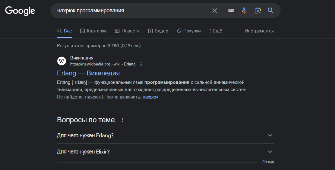The image size is (335, 170).
Task: Switch to the Покупки tab
Action: (x=189, y=31)
